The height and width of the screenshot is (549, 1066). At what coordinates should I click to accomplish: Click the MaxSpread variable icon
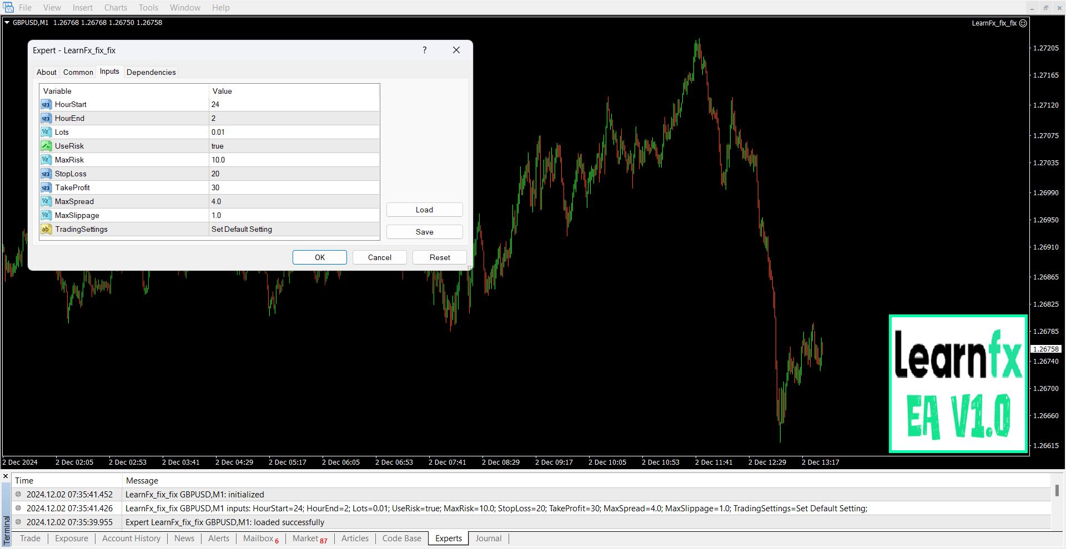[x=46, y=202]
